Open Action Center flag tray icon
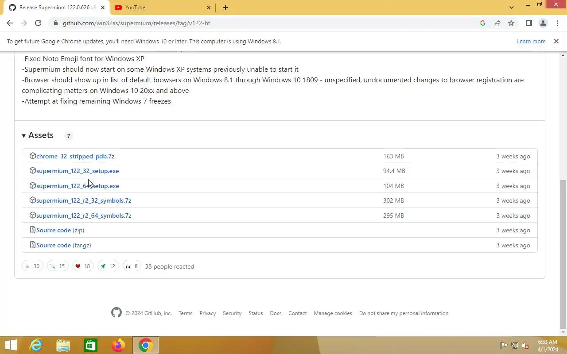Screen dimensions: 567x354 pyautogui.click(x=504, y=346)
